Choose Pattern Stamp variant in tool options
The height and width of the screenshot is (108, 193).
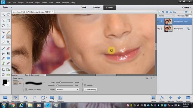20,82
